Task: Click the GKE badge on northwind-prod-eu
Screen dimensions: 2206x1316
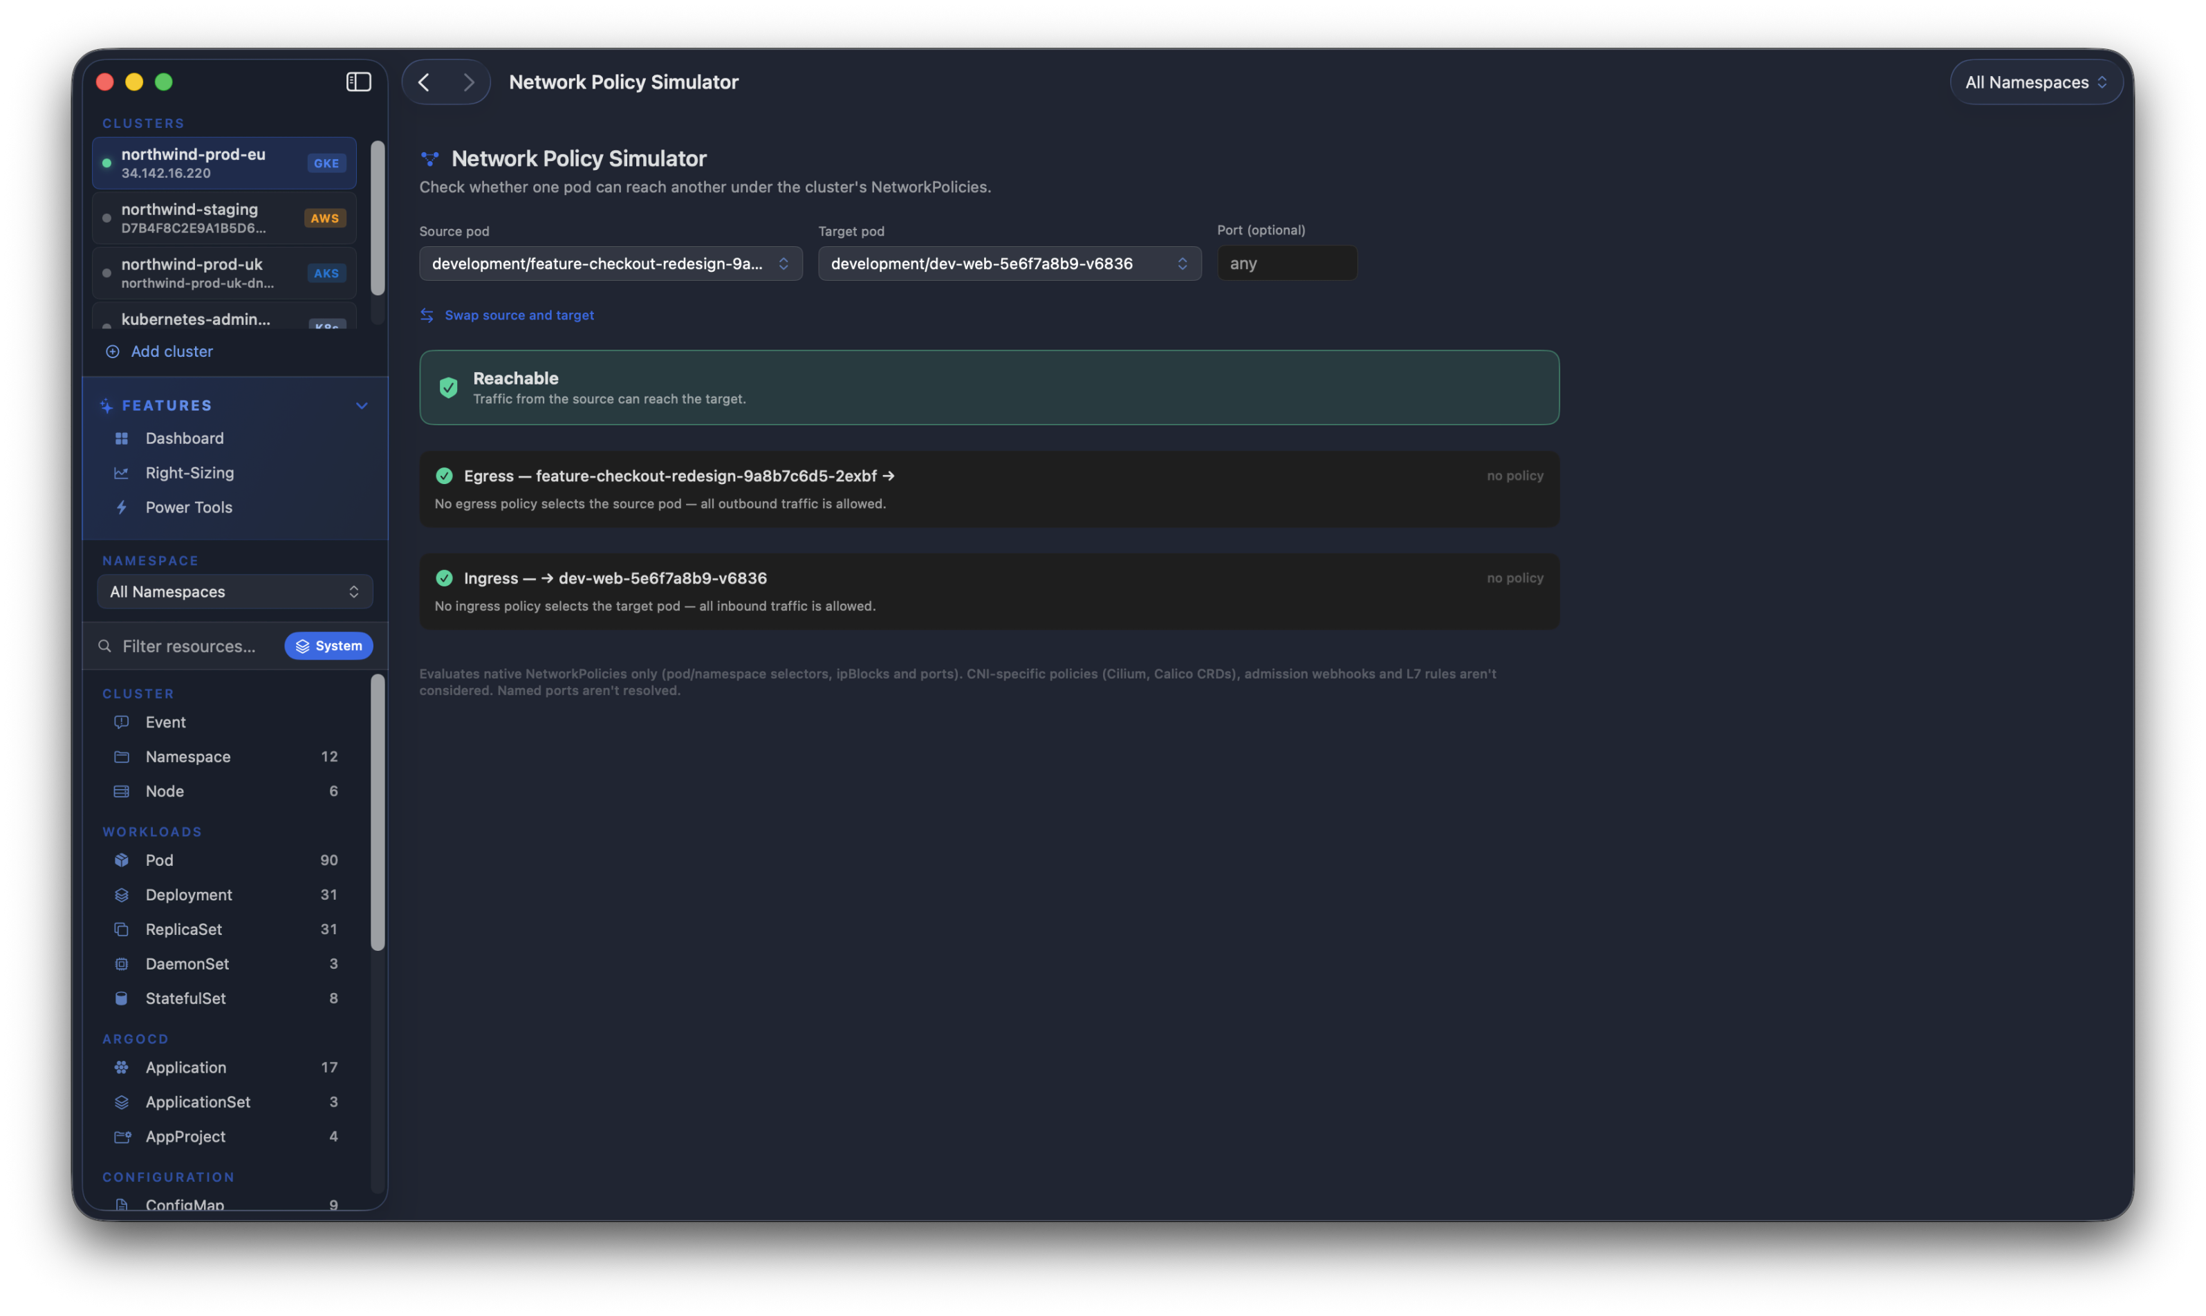Action: 326,163
